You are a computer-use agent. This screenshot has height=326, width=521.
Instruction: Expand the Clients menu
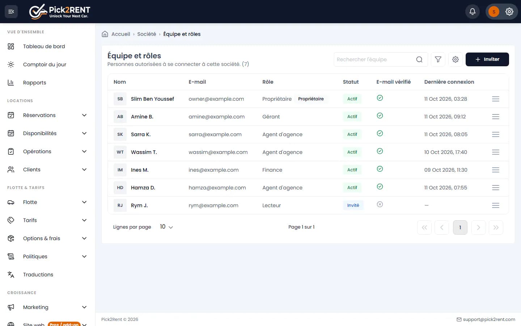click(x=47, y=170)
